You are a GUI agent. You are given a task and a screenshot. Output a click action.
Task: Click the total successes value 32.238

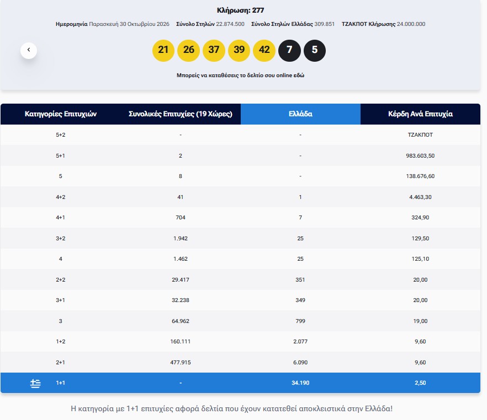pos(181,300)
